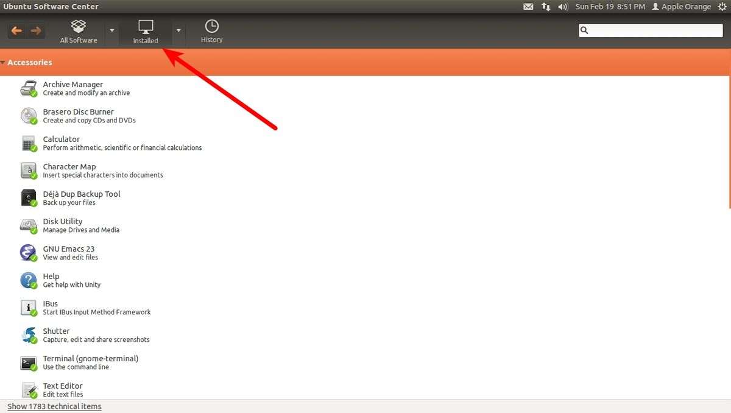Click the Character Map icon
The width and height of the screenshot is (731, 413).
pos(28,170)
